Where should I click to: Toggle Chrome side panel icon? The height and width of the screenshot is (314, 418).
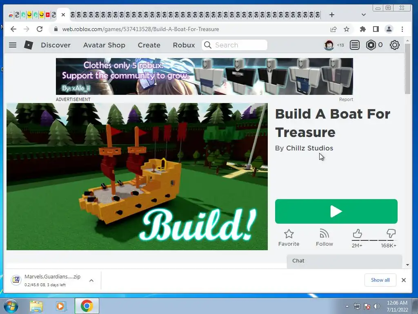click(x=376, y=29)
